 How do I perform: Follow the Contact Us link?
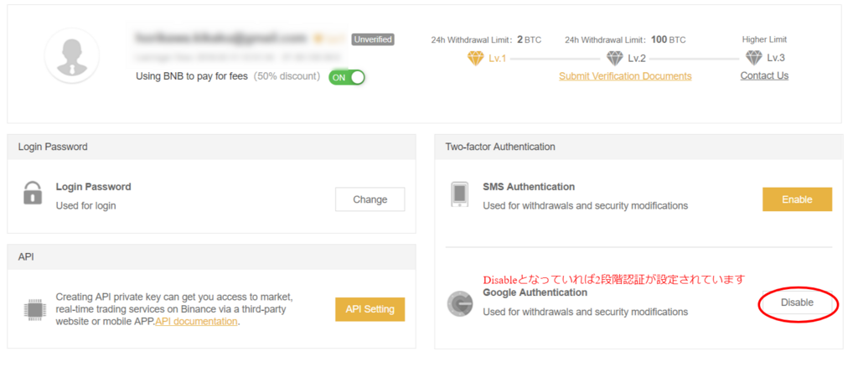[764, 76]
